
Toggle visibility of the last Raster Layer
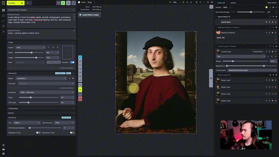point(272,101)
